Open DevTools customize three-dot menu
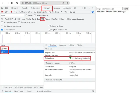The image size is (140, 93). point(89,8)
